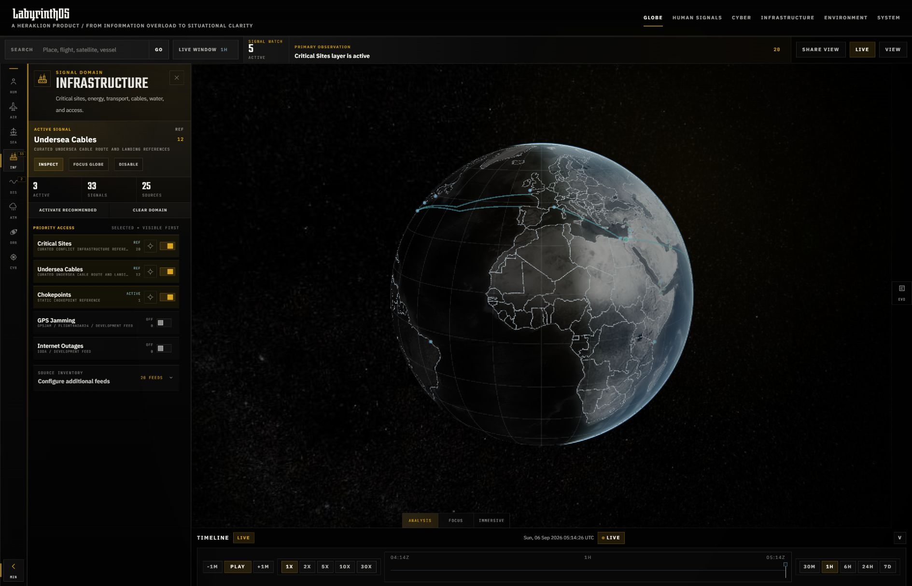Click the Undersea Cables locate crosshair icon

click(x=150, y=272)
